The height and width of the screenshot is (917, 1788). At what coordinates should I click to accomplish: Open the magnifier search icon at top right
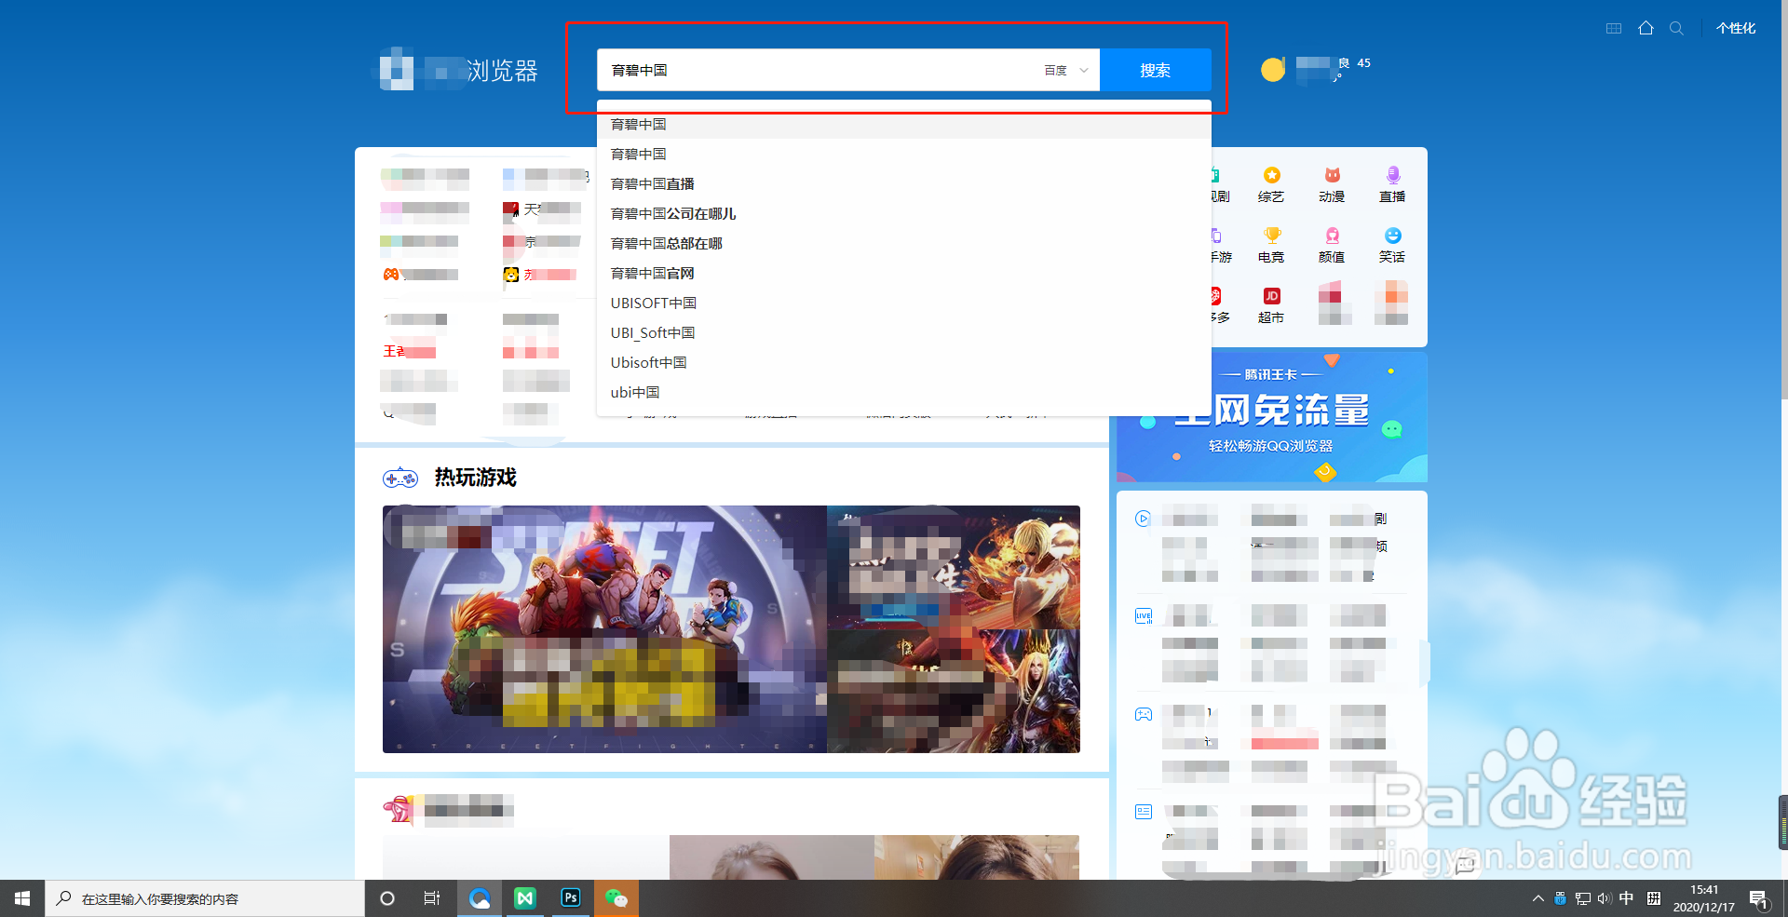1676,29
